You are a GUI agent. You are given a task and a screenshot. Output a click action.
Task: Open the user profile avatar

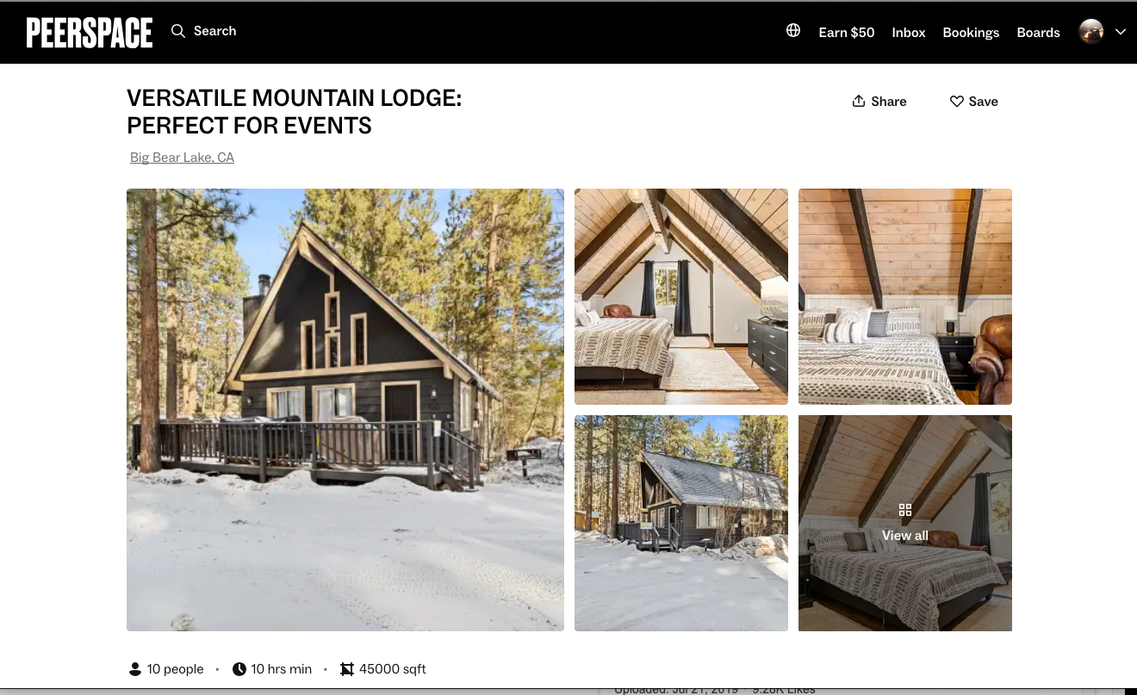(1091, 32)
